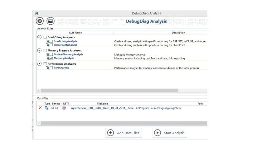
Task: Click the Rule Name column header
Action: coord(75,33)
